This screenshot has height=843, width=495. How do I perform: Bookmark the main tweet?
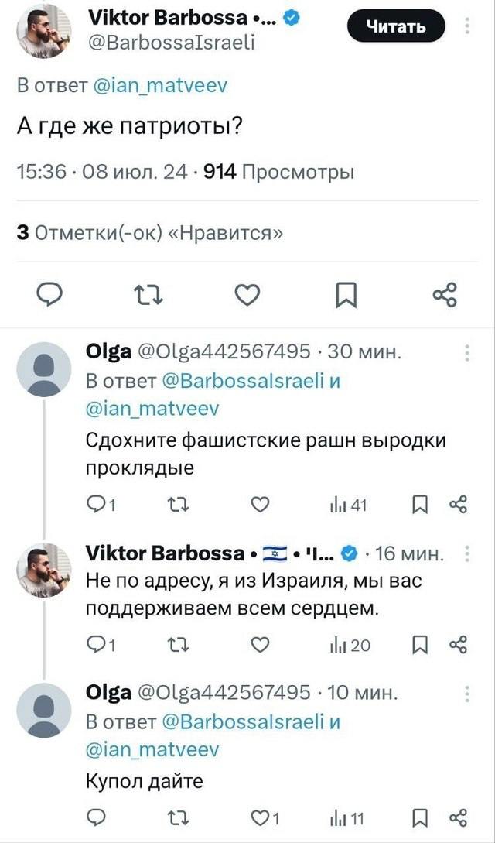pyautogui.click(x=345, y=295)
